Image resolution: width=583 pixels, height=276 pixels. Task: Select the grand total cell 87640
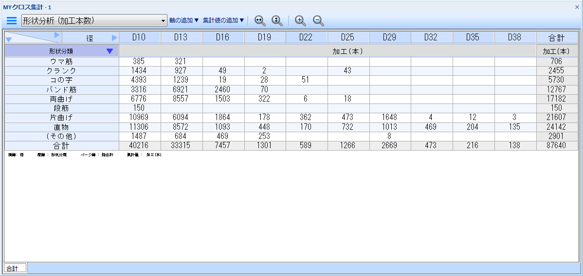(557, 145)
